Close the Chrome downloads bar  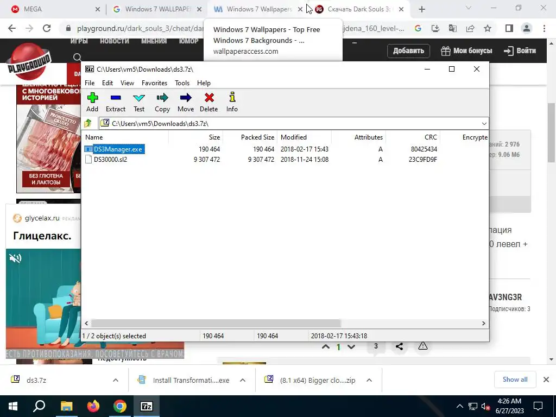click(x=546, y=380)
